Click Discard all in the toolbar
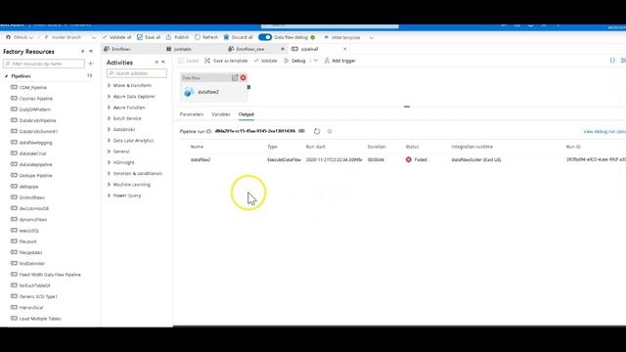626x352 pixels. [238, 37]
